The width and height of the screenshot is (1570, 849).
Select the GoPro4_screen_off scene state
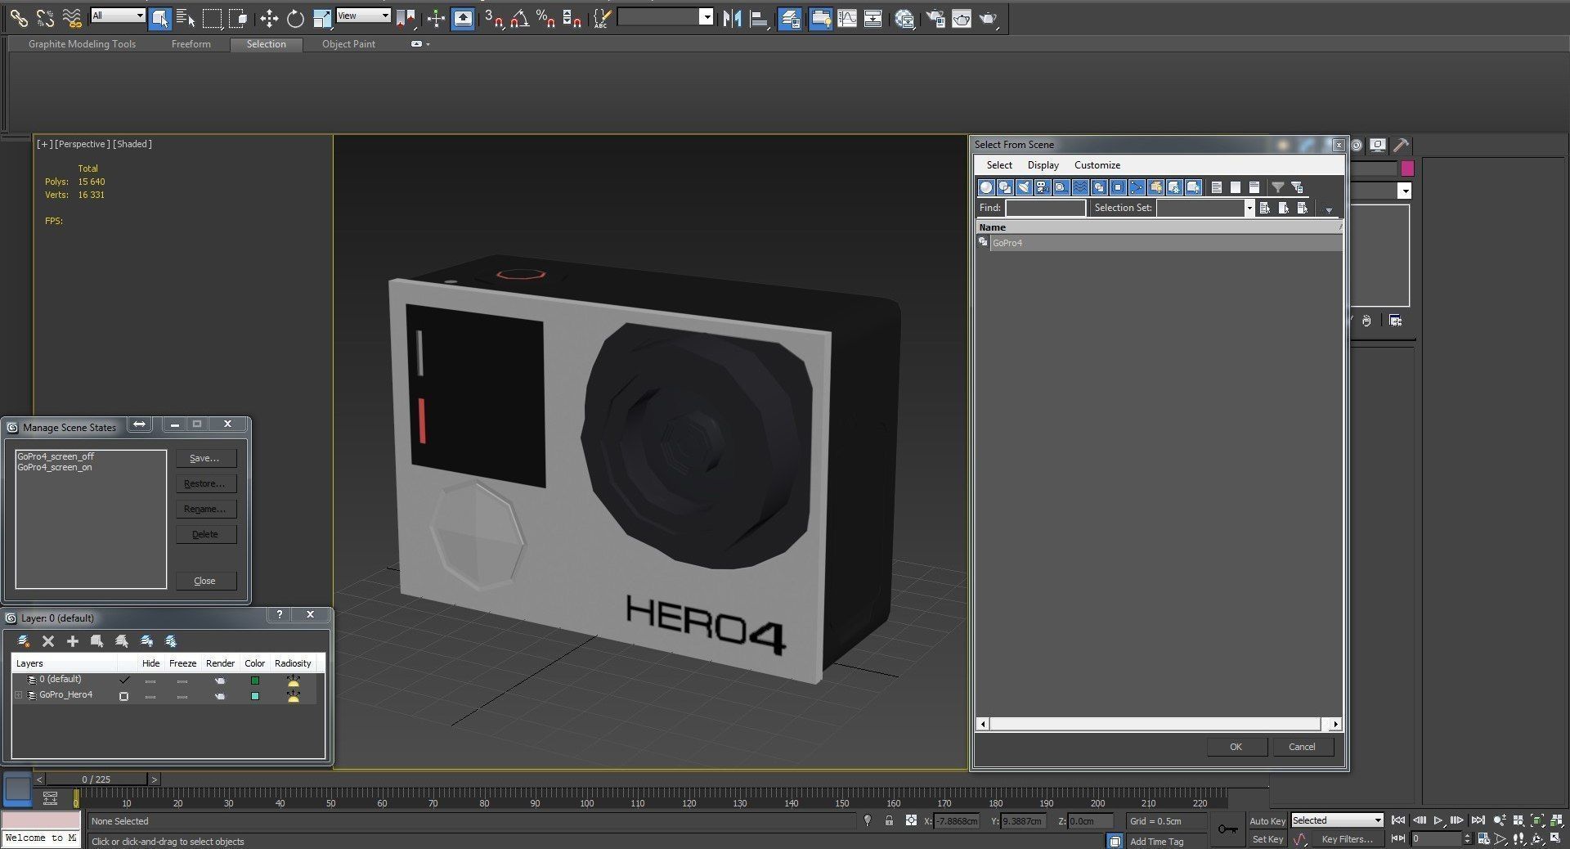[56, 456]
